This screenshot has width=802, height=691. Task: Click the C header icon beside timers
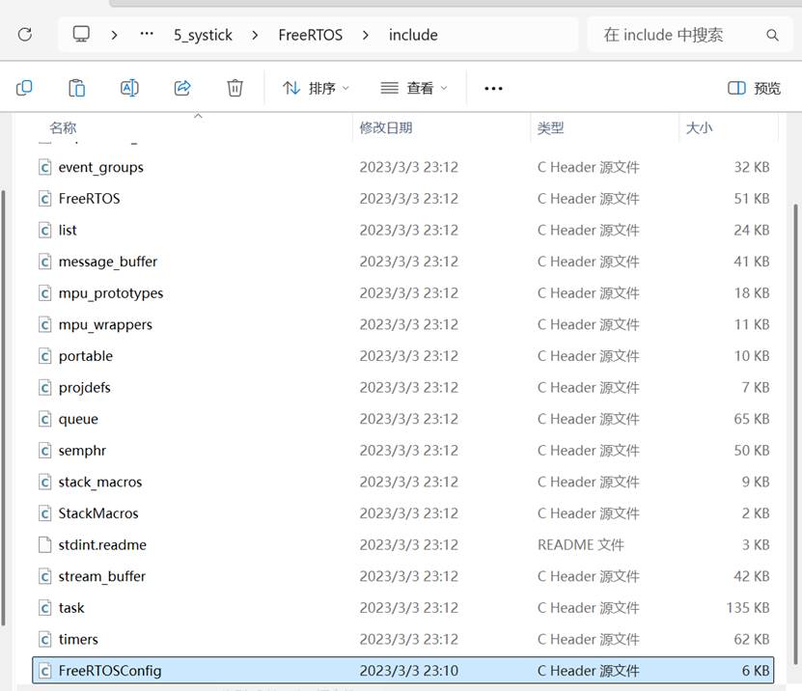click(x=44, y=639)
